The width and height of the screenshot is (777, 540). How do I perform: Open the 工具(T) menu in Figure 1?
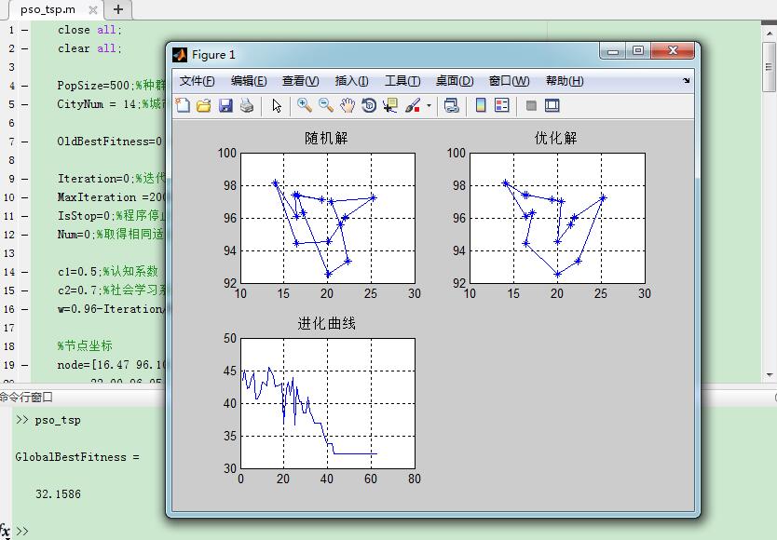click(402, 81)
